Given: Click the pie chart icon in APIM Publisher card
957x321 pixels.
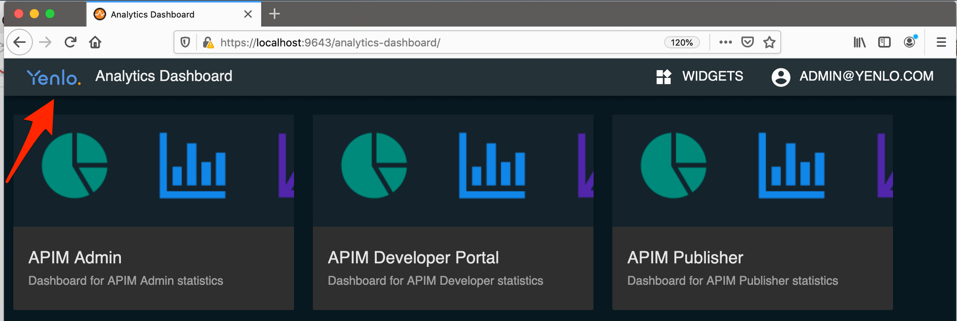Looking at the screenshot, I should click(673, 165).
